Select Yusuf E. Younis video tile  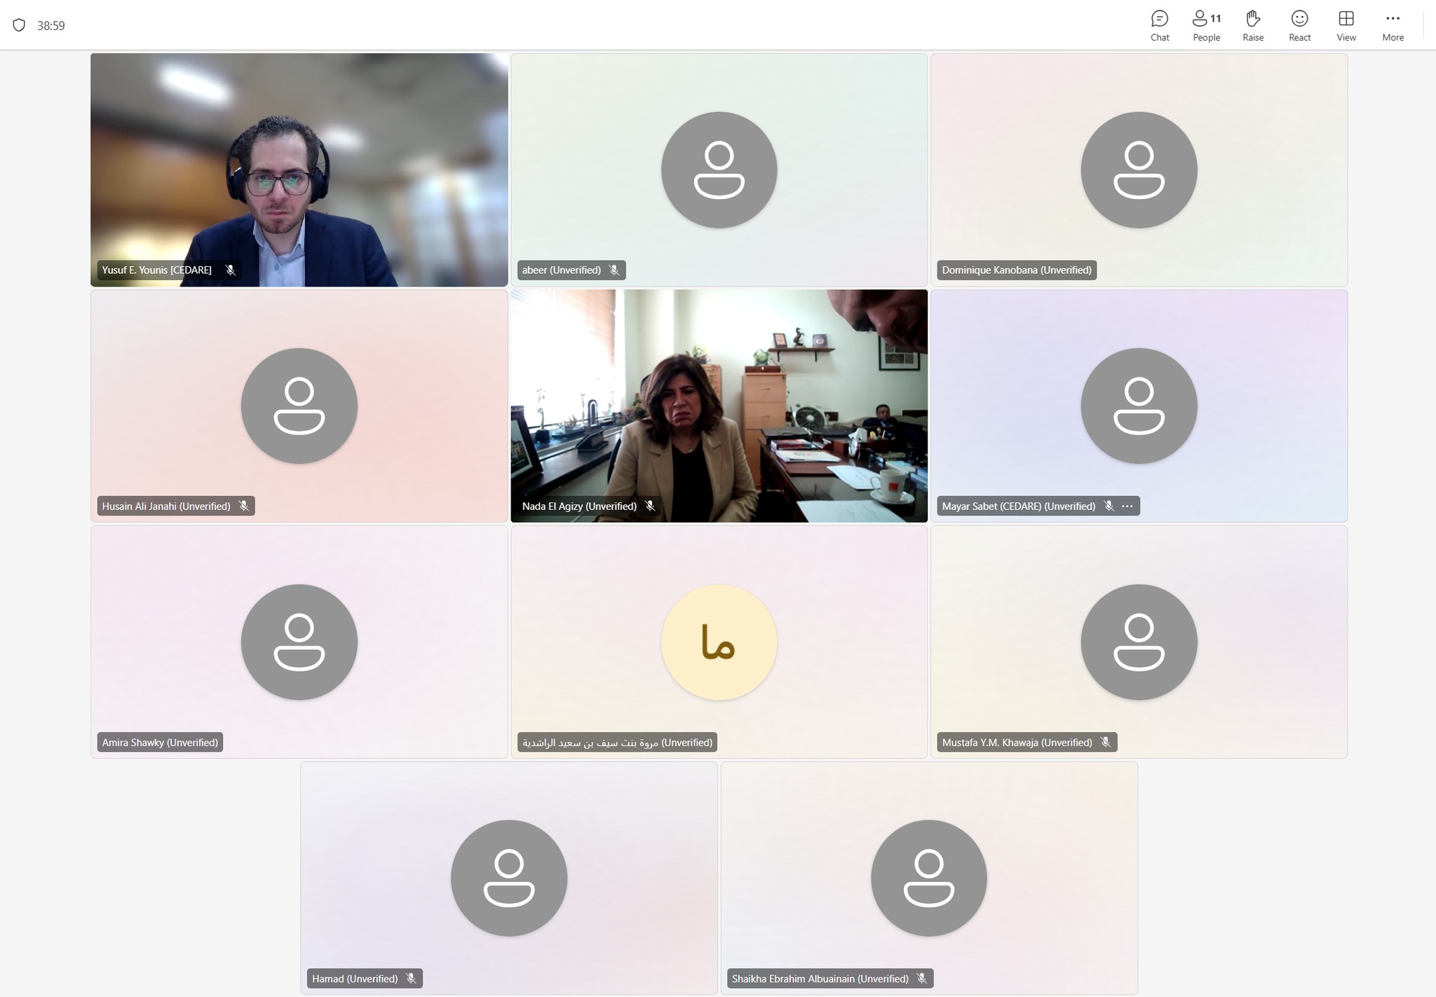click(x=299, y=170)
